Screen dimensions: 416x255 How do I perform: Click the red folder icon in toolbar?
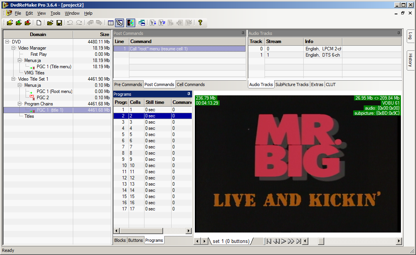click(x=28, y=23)
